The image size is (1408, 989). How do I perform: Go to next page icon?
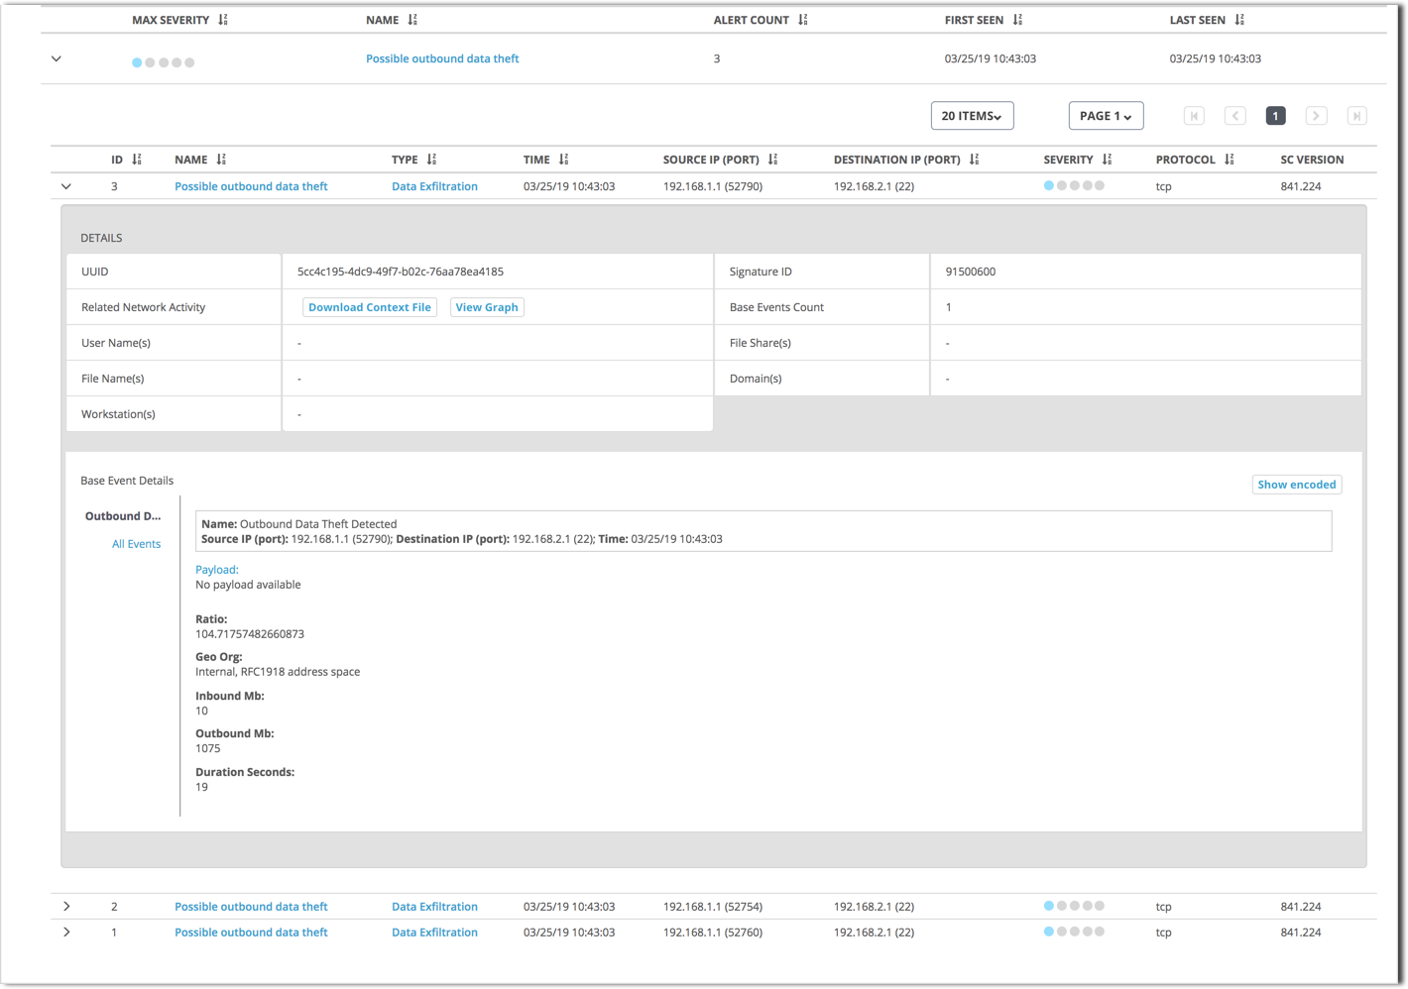click(1316, 116)
